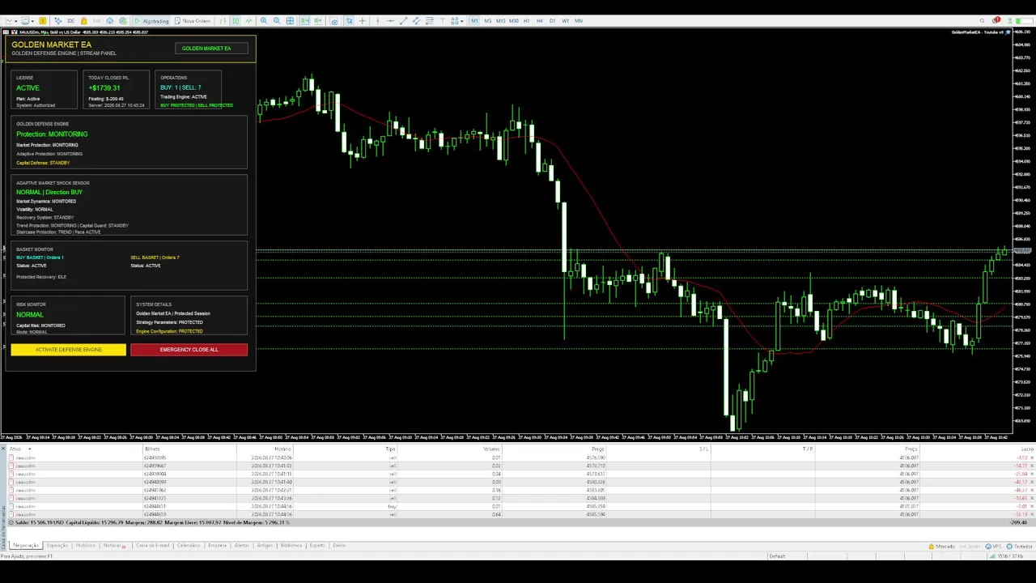Viewport: 1036px width, 583px height.
Task: Click the IDE MetaEditor icon
Action: tap(70, 20)
